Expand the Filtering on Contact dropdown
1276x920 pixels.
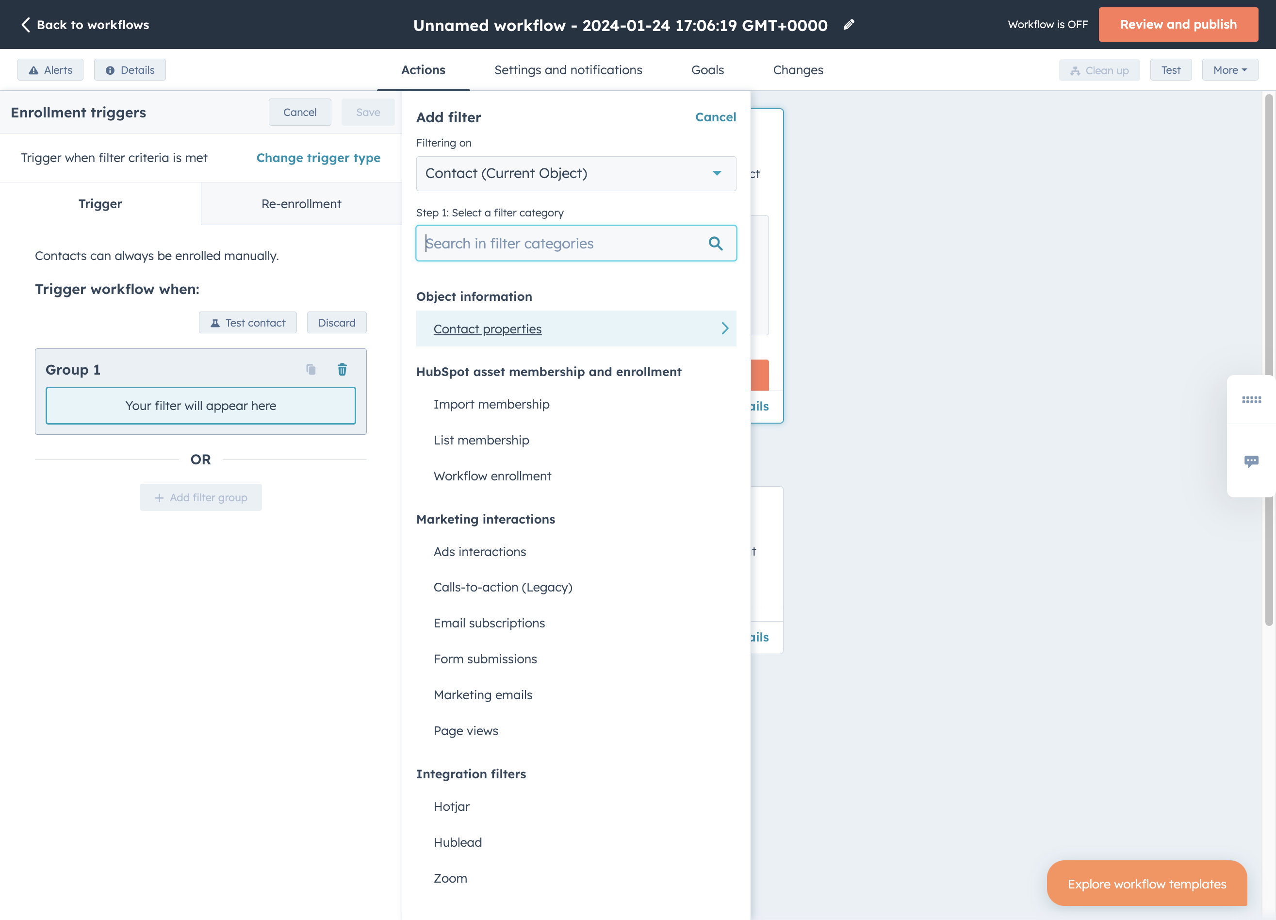tap(575, 173)
